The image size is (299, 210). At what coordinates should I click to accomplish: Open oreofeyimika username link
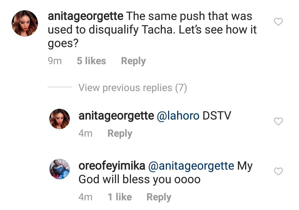click(x=112, y=166)
